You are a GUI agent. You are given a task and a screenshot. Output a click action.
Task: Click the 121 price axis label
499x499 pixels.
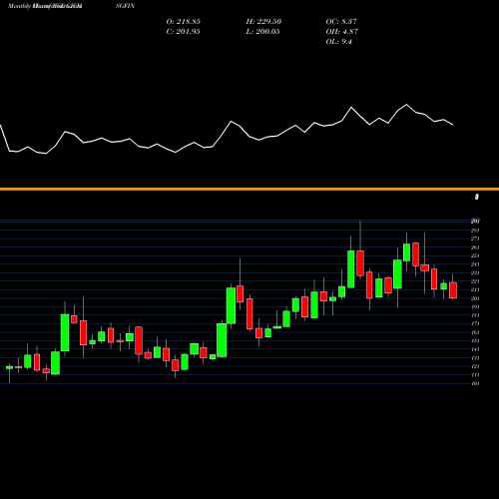click(x=475, y=366)
